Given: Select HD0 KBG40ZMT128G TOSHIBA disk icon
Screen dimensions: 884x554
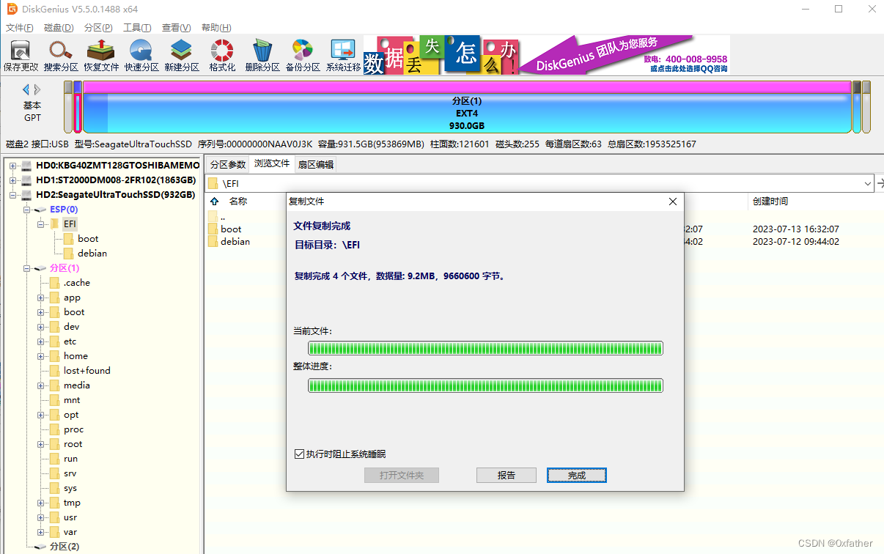Looking at the screenshot, I should [x=26, y=166].
